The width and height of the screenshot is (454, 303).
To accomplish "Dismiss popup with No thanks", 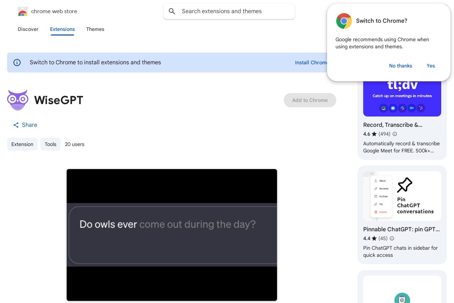I will click(x=400, y=66).
